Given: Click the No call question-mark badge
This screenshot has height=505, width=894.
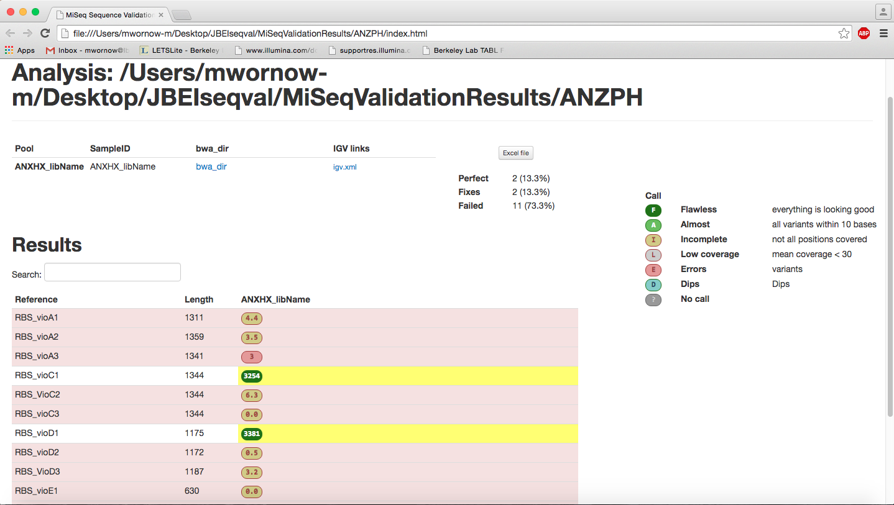Looking at the screenshot, I should (653, 299).
